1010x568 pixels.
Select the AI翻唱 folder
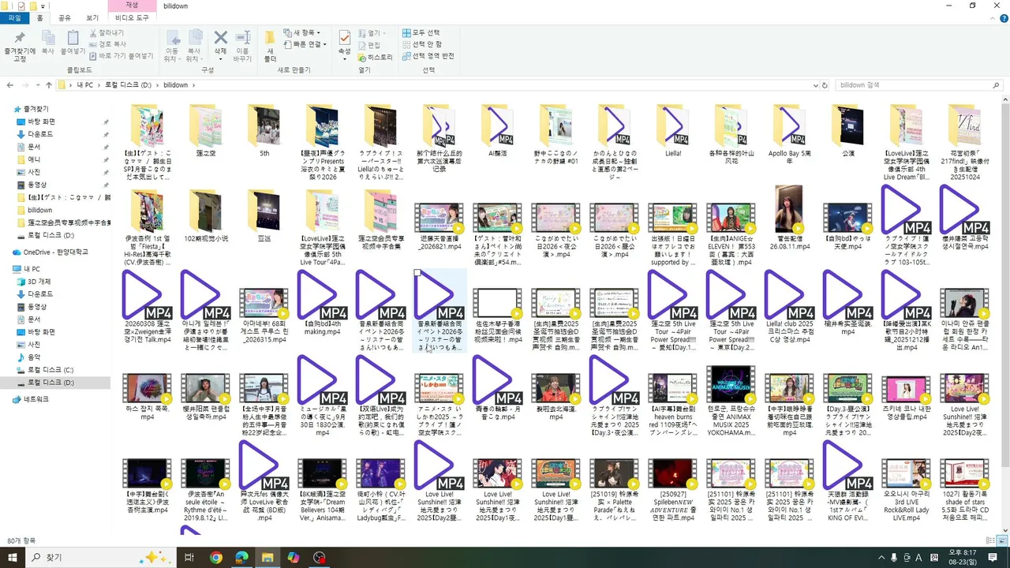(x=498, y=130)
